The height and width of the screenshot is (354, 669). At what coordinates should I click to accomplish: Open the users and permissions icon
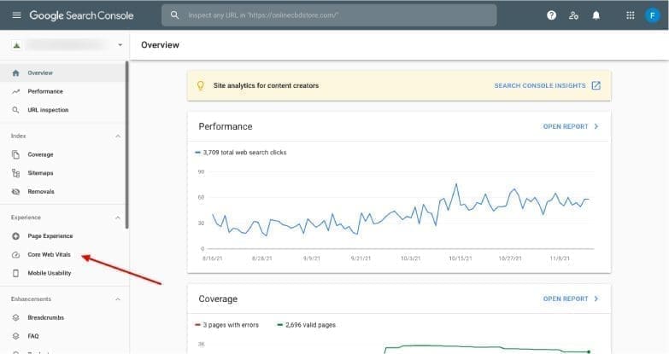[573, 15]
